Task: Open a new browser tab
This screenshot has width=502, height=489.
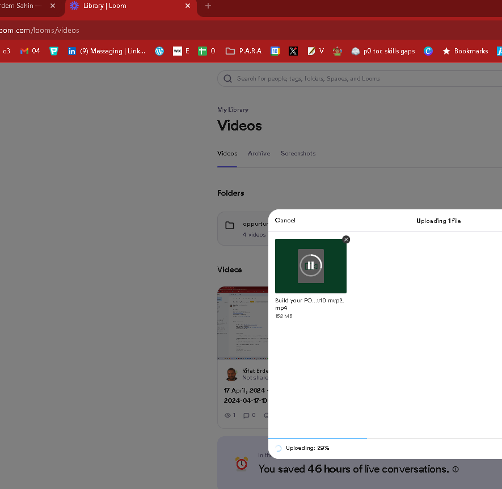Action: (208, 6)
